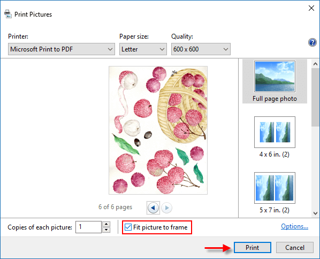Increase copies with the up spinner arrow

point(106,224)
